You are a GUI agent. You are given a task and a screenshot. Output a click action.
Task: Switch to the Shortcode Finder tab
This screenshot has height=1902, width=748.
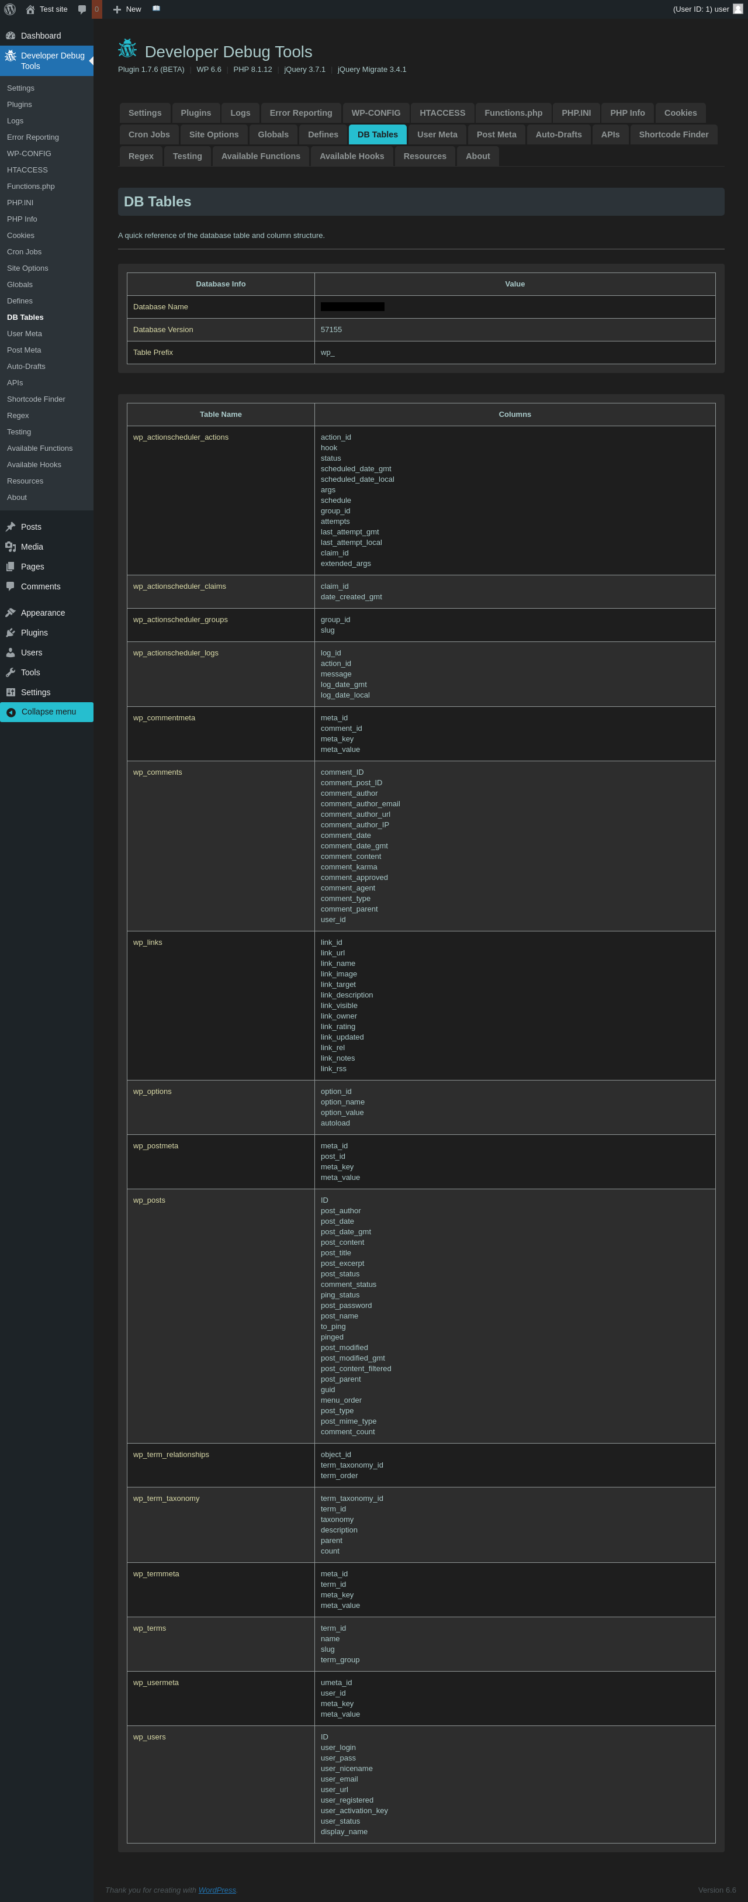pyautogui.click(x=674, y=134)
